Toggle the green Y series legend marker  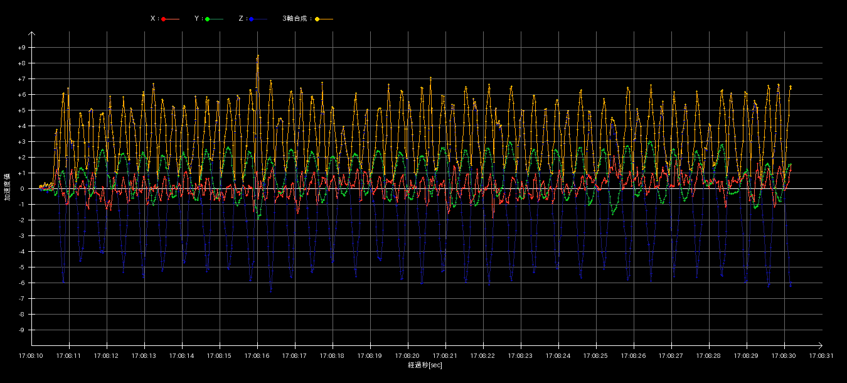(208, 19)
